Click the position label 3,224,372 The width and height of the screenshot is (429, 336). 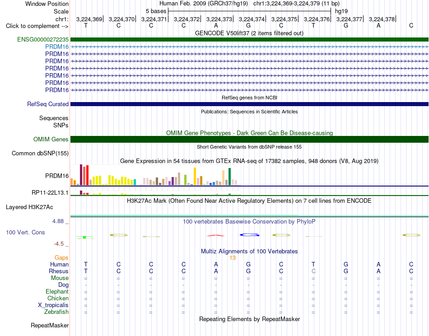(x=187, y=19)
